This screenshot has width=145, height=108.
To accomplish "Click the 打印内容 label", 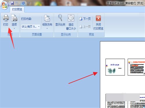I will (26, 19).
